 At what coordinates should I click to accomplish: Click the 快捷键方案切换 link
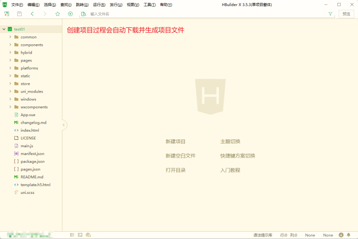(238, 156)
